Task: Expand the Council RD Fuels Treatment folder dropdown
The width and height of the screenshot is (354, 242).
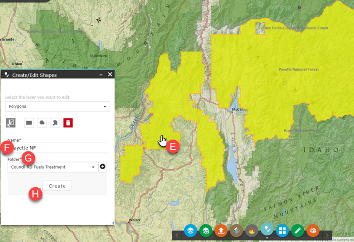Action: [52, 167]
